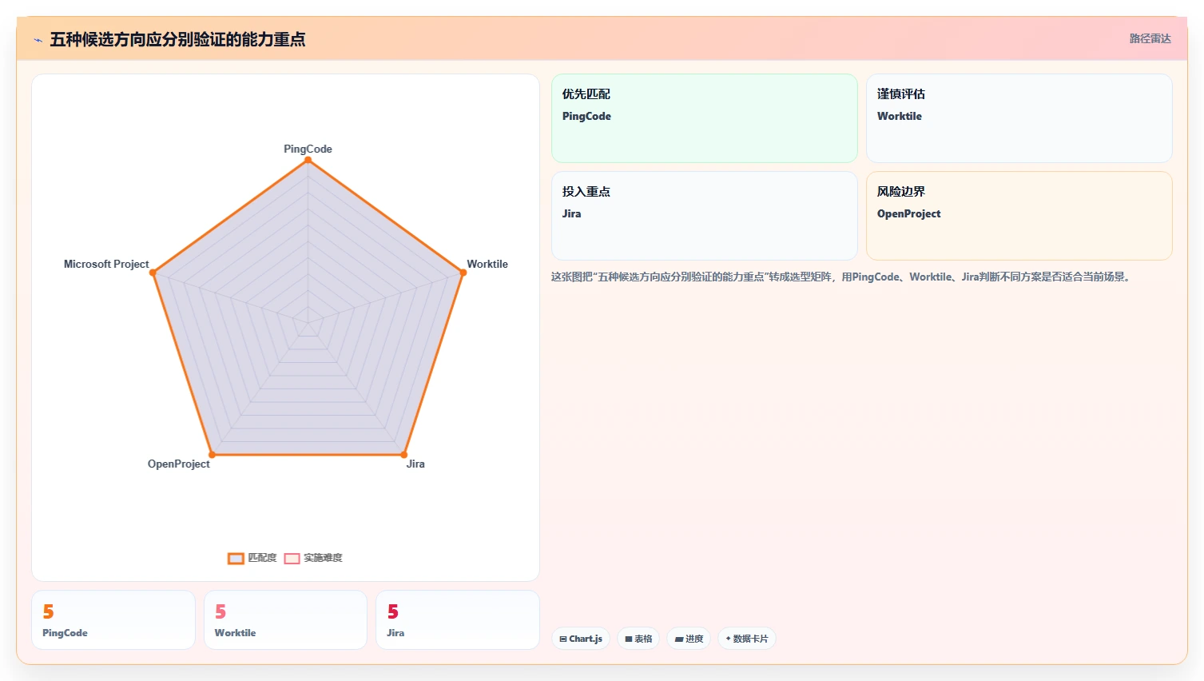Click the Chart.js tag chip
1204x681 pixels.
pos(581,639)
